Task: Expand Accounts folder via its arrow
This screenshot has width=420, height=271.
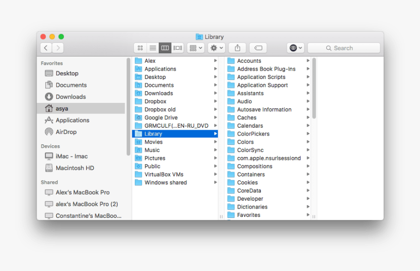Action: [x=308, y=60]
